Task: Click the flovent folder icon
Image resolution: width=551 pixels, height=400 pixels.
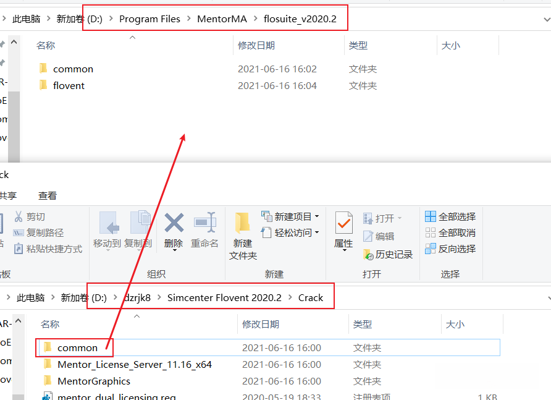Action: [43, 85]
